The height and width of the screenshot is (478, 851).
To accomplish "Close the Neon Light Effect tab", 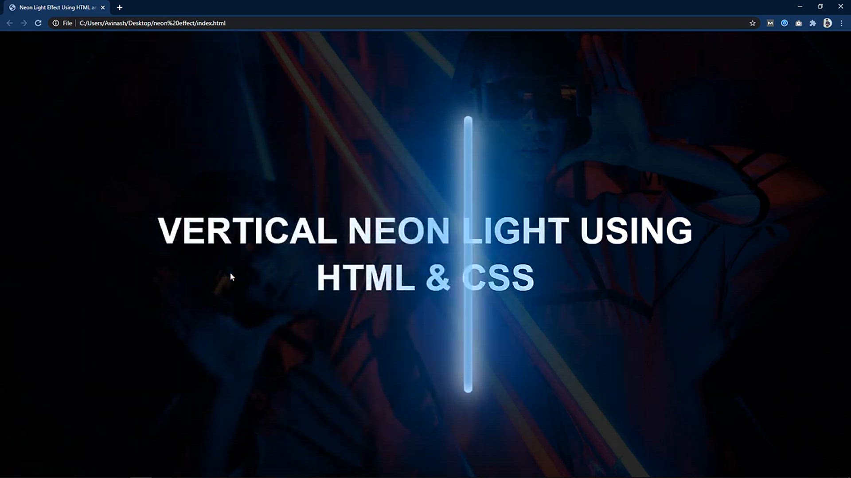I will point(103,8).
